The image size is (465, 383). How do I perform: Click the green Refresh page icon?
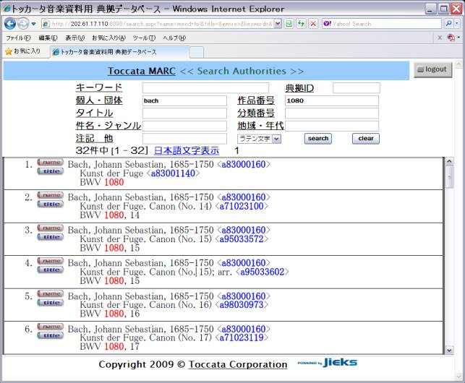point(301,24)
